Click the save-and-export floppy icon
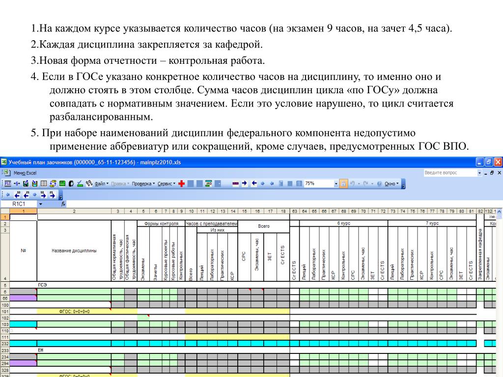This screenshot has height=377, width=503. coord(26,184)
